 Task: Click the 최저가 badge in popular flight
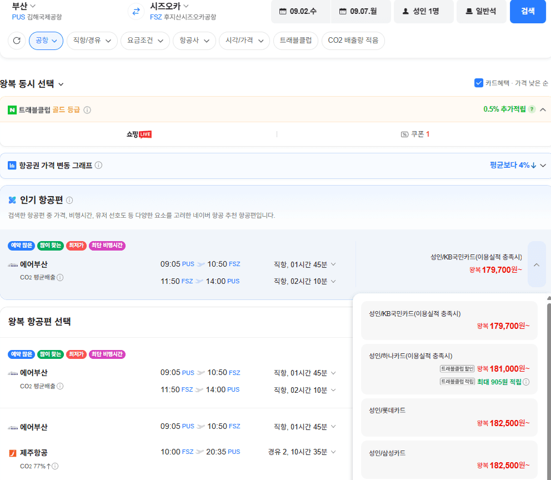[x=76, y=245]
